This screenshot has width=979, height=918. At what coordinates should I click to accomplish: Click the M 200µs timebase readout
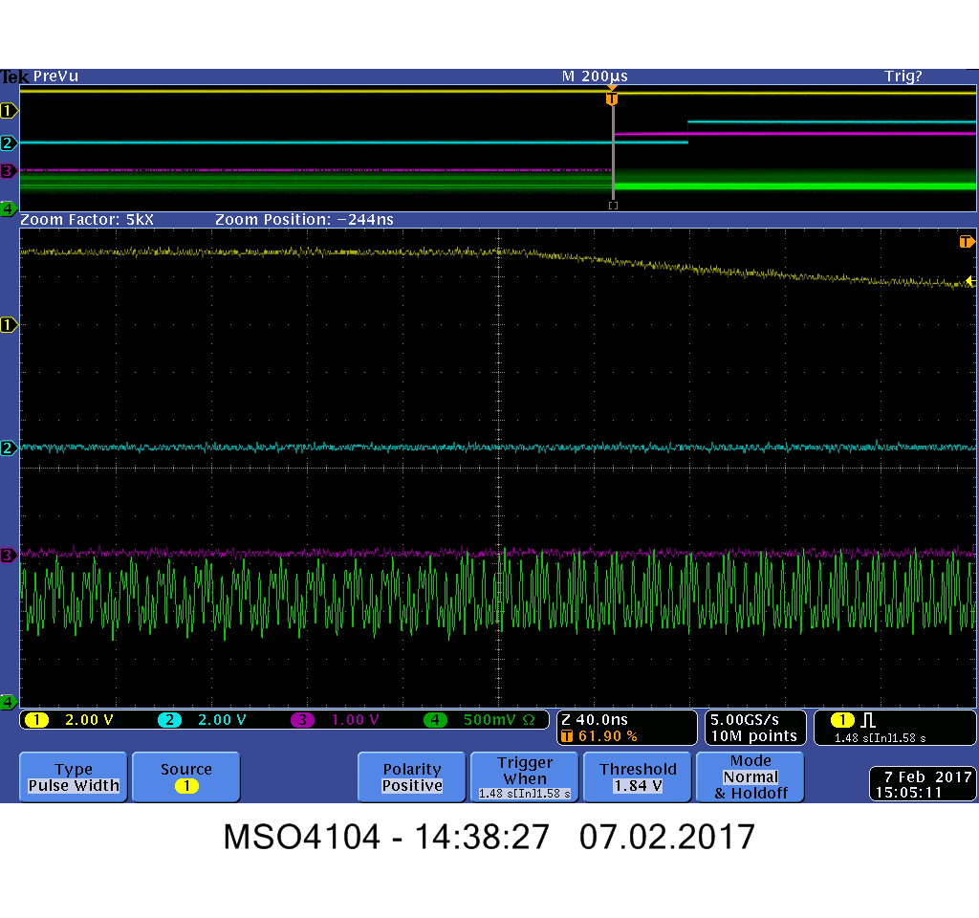pyautogui.click(x=595, y=76)
